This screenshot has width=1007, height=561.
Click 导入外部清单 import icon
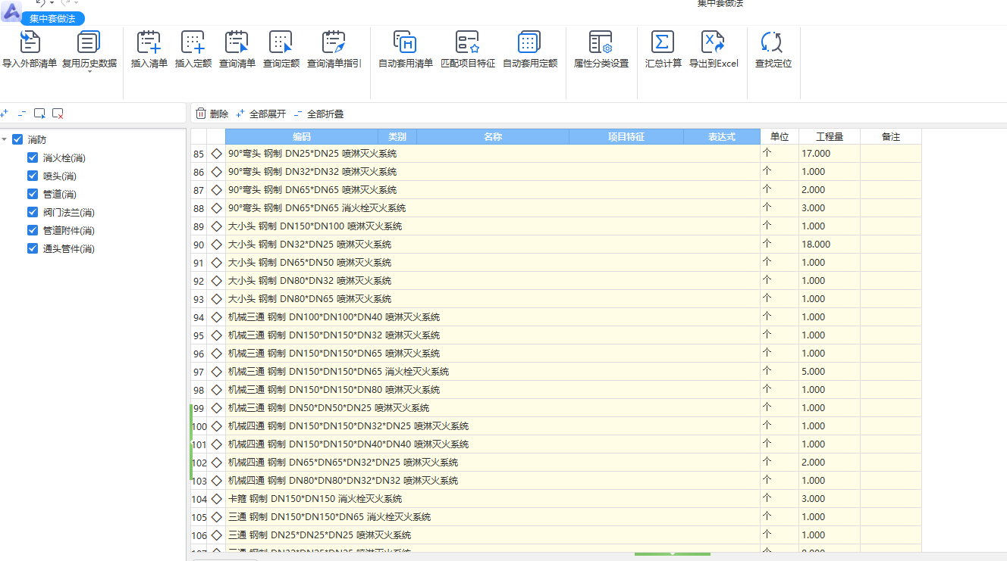(29, 42)
